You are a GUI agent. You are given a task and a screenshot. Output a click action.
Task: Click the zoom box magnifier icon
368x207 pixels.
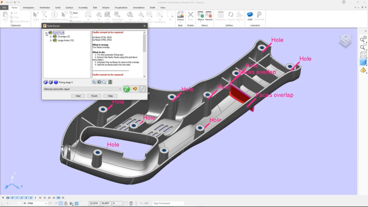(363, 47)
